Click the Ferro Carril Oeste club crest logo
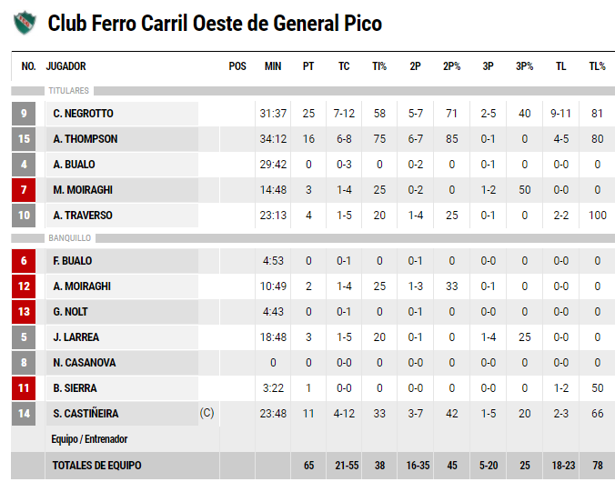 [25, 23]
